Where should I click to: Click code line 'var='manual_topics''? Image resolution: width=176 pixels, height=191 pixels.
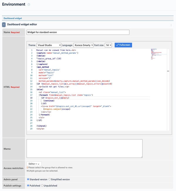coord(49,70)
